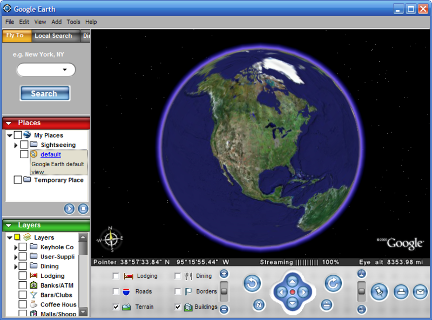Zoom out with the minus button
The height and width of the screenshot is (320, 432).
pos(224,309)
